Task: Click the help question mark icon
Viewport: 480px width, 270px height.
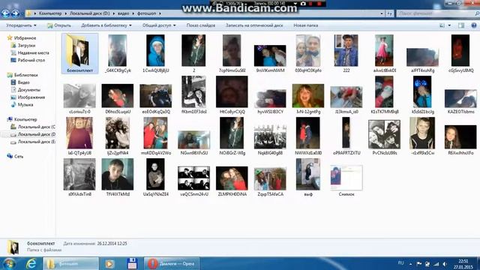Action: coord(474,25)
